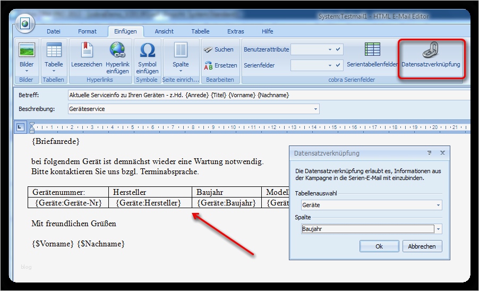Click Ok in Datensatzverknüpfung dialog
This screenshot has width=479, height=291.
(379, 246)
